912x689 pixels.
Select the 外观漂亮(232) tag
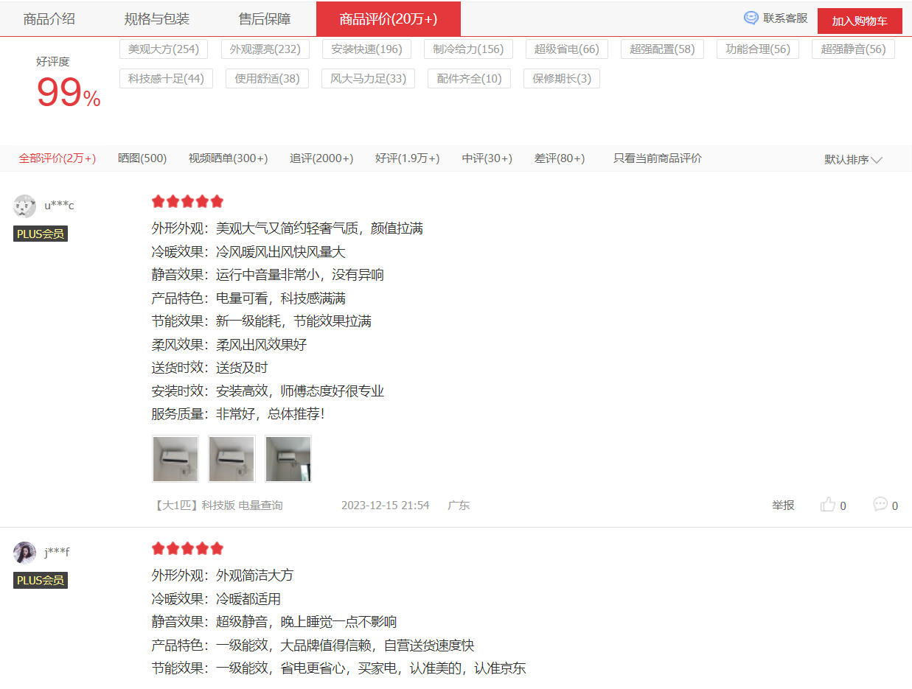point(265,49)
